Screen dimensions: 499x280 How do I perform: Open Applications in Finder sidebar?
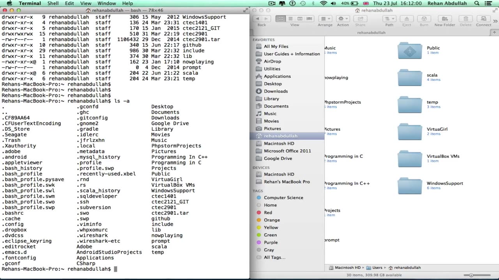277,76
